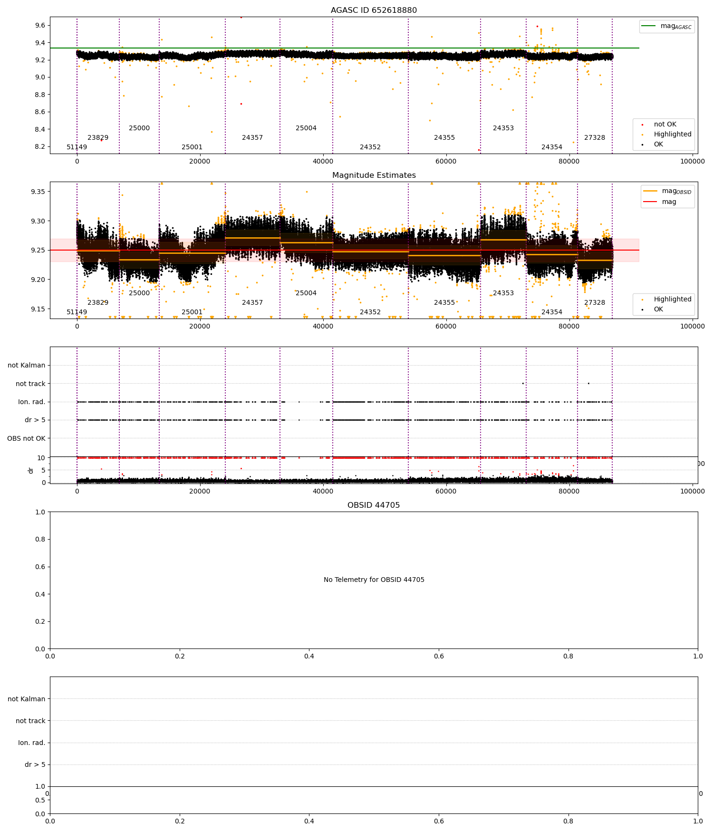Click the 9.15 y-axis tick in Magnitude Estimates
The image size is (713, 832).
click(x=38, y=310)
